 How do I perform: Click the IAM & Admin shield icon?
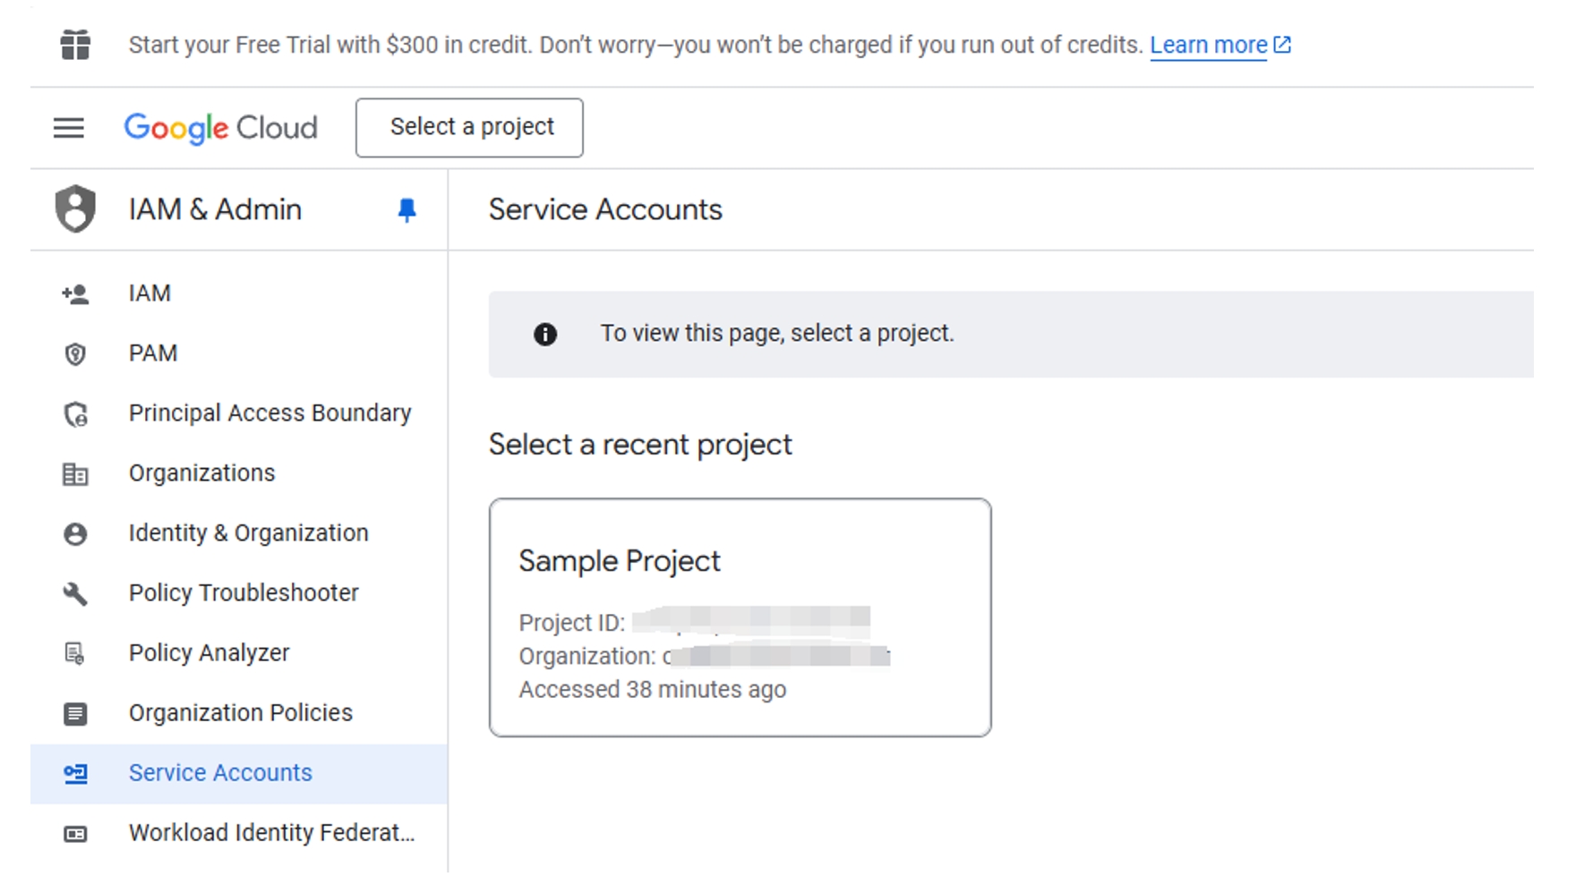tap(75, 209)
